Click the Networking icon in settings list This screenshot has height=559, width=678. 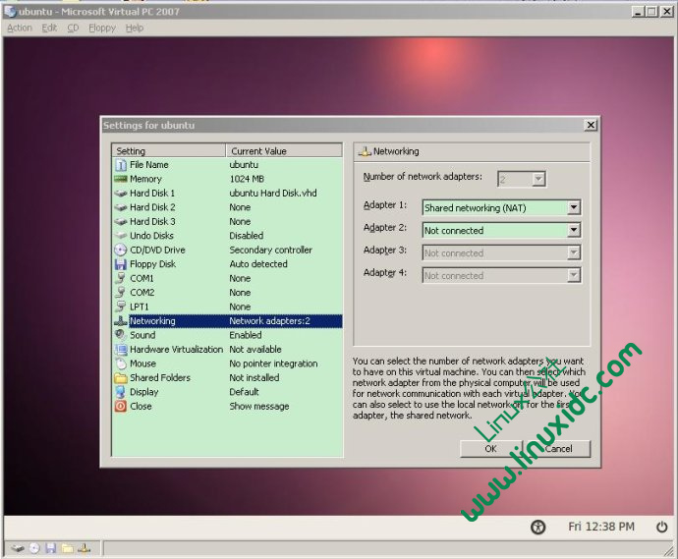pos(121,321)
